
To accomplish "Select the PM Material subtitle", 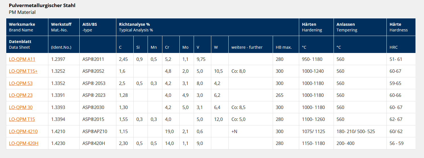I will click(22, 12).
